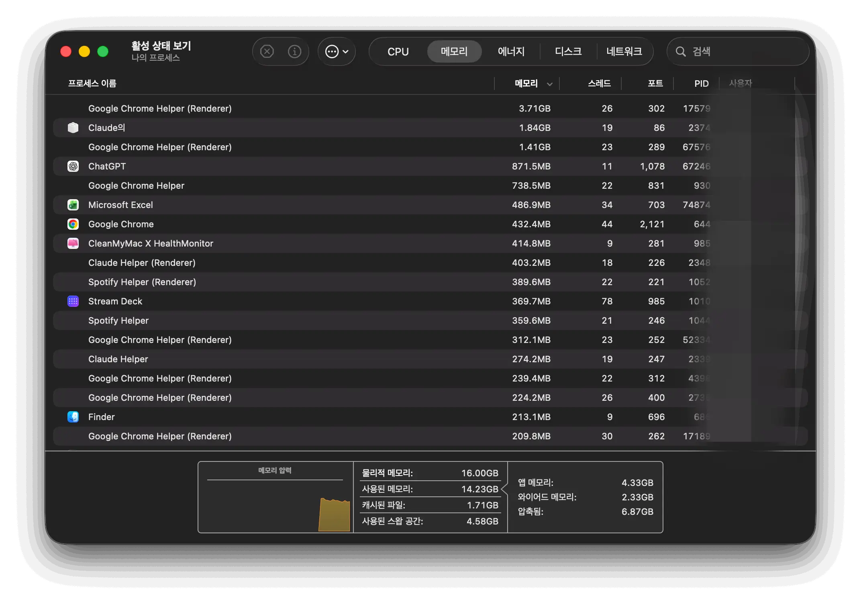Image resolution: width=861 pixels, height=604 pixels.
Task: Click the red close window button
Action: point(66,51)
